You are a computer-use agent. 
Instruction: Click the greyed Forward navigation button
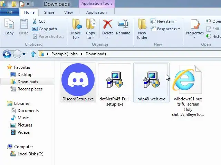[17, 54]
